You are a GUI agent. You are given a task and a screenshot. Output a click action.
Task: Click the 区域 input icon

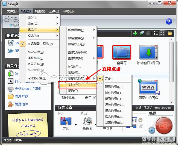66,121
